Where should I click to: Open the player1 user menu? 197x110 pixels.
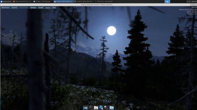tap(194, 2)
